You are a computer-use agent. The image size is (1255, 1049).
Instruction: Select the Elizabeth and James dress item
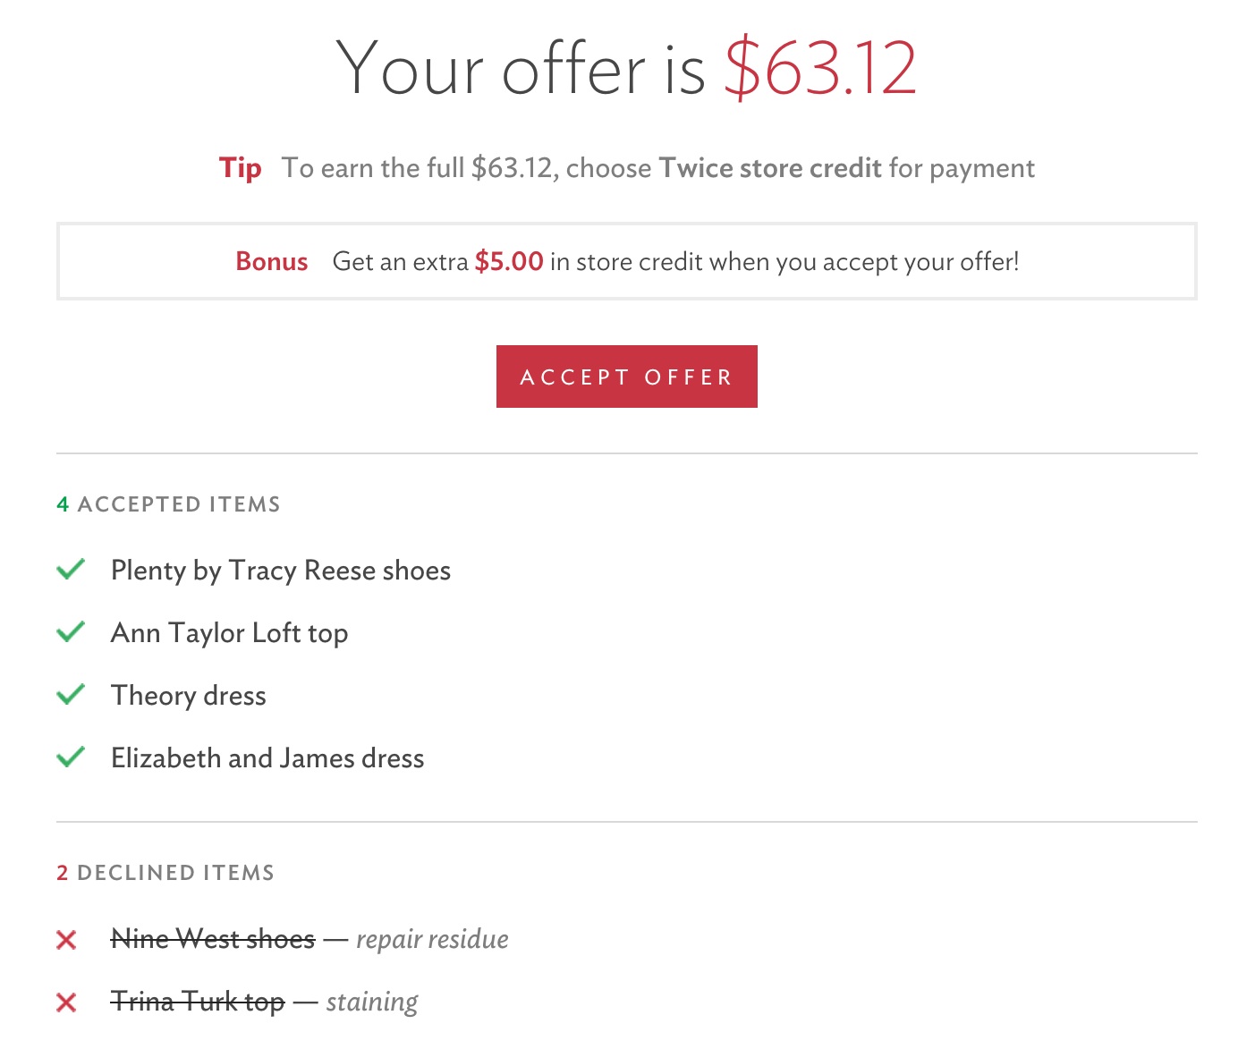coord(267,758)
